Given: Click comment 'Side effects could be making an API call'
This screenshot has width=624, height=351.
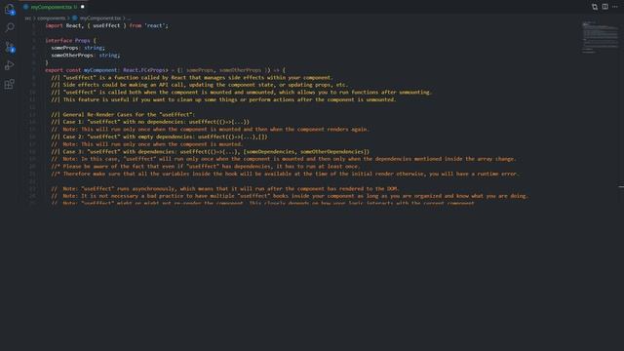Looking at the screenshot, I should pos(199,85).
